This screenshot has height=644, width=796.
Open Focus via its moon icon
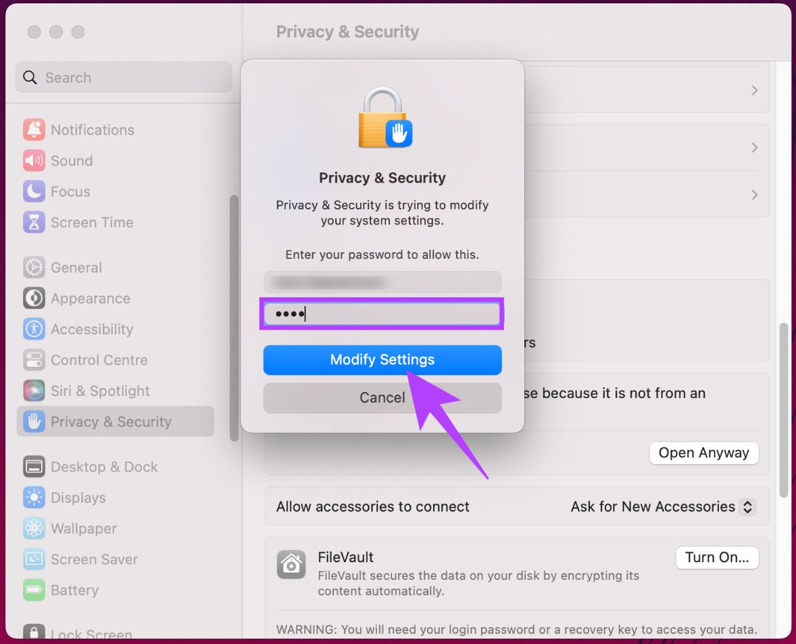(34, 192)
